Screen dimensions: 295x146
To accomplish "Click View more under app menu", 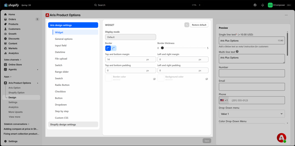I will pyautogui.click(x=14, y=117).
